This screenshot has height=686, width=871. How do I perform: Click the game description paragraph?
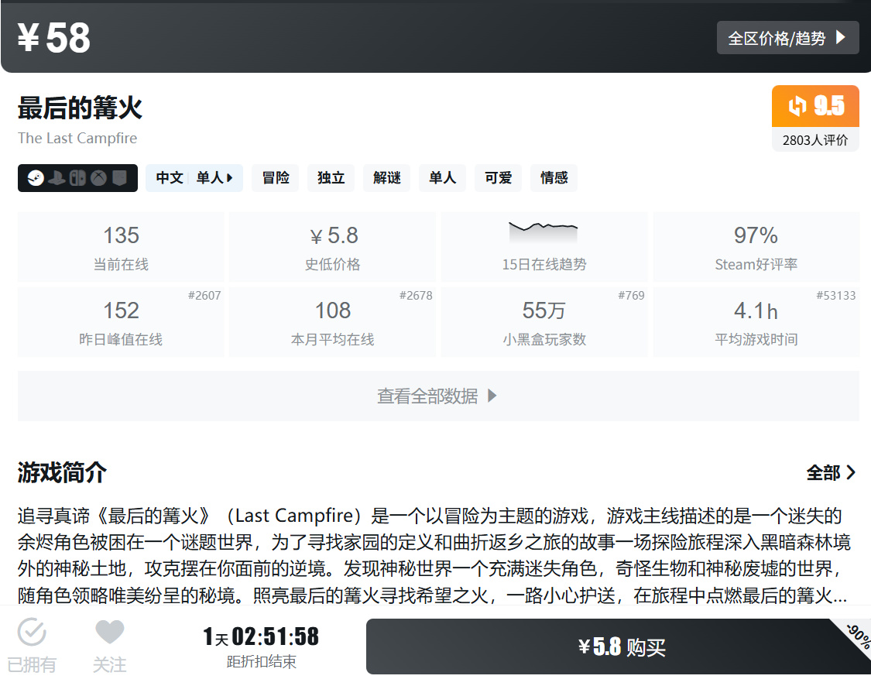434,555
